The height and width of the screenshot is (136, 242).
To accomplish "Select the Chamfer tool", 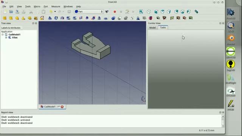I will coord(74,18).
